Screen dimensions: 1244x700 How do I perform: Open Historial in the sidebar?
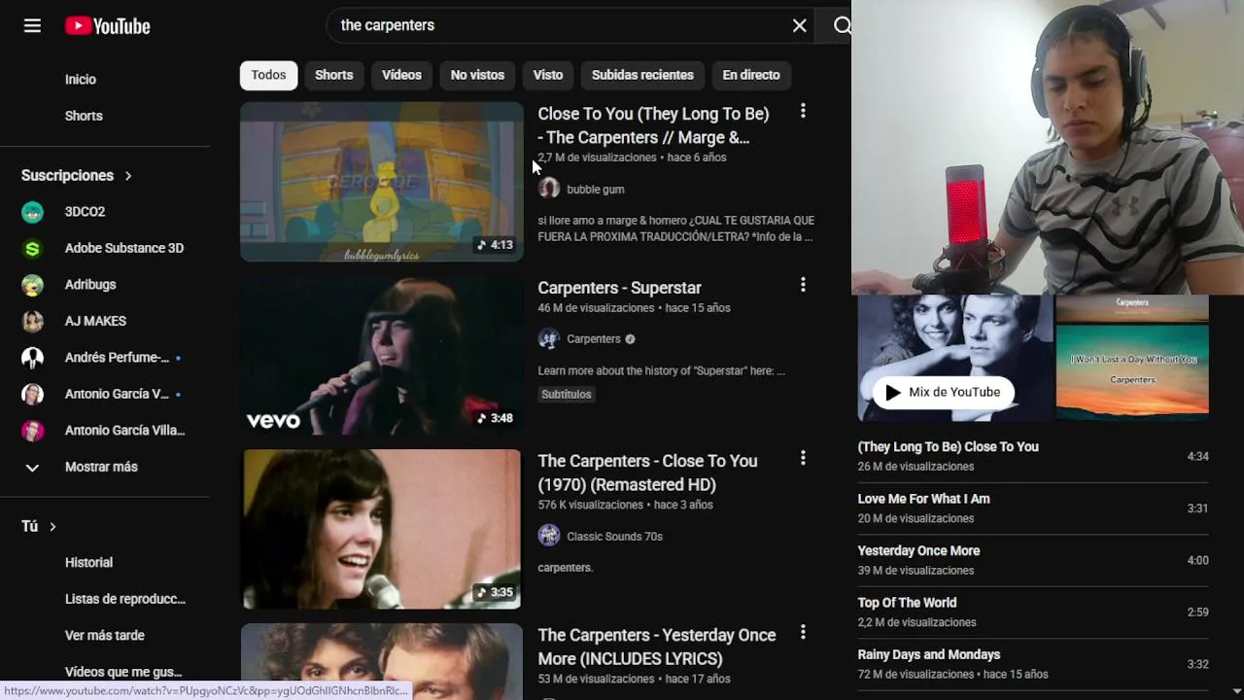point(88,562)
